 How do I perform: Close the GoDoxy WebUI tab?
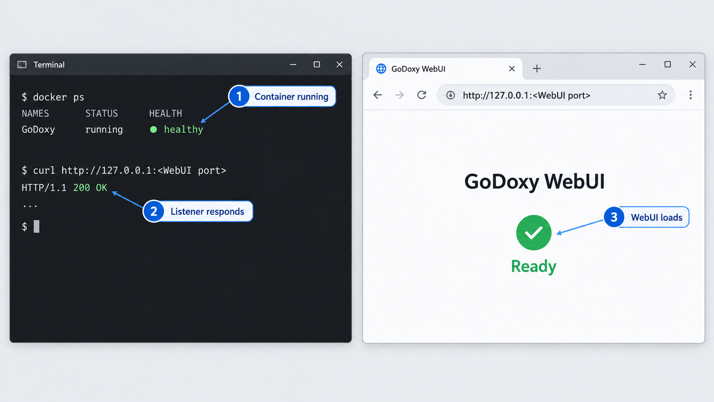click(512, 68)
